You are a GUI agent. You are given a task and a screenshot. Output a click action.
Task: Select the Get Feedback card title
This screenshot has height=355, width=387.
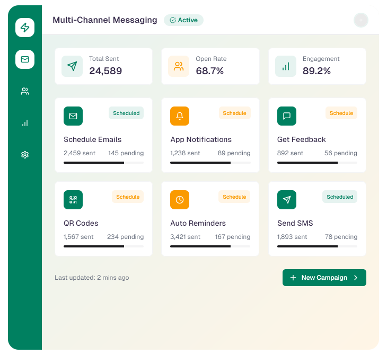coord(301,139)
